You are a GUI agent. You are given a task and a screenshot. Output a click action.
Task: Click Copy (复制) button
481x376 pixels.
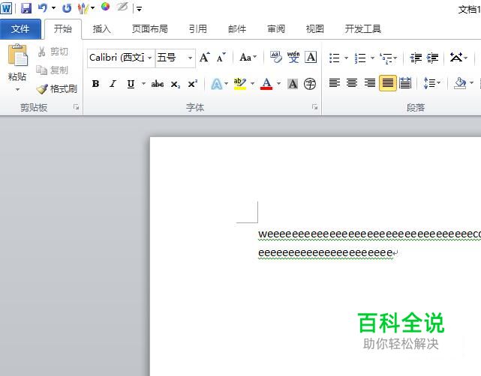tap(52, 70)
